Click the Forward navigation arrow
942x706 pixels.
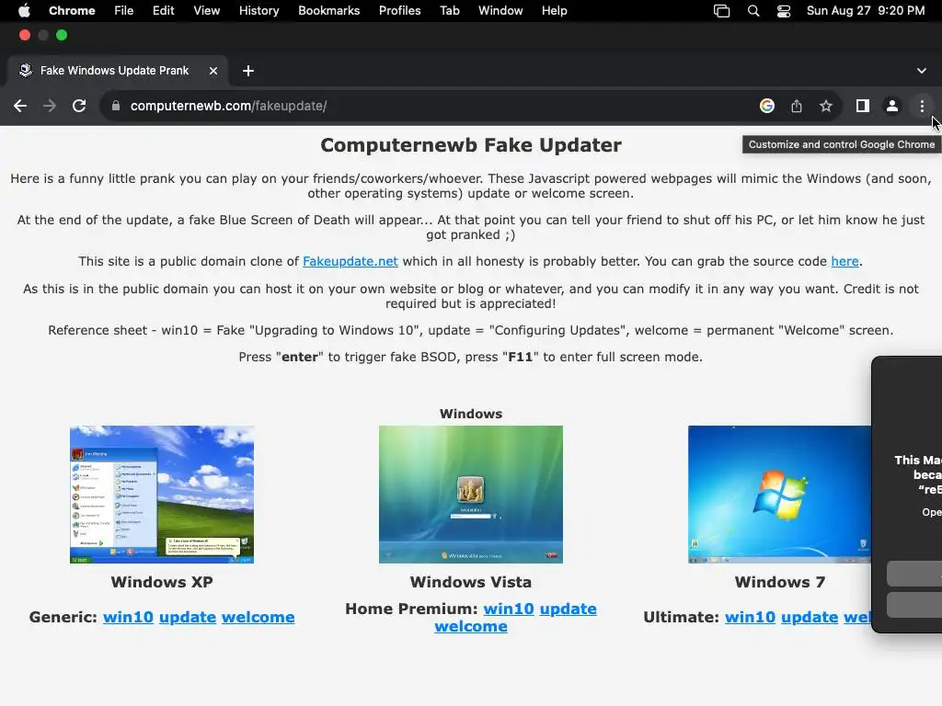click(50, 107)
